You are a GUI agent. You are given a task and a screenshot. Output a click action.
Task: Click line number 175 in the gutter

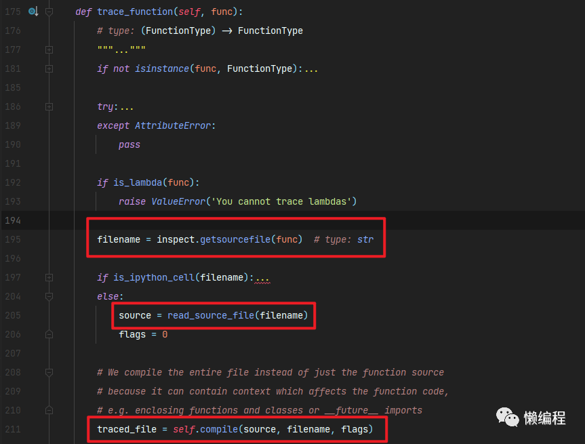(x=13, y=12)
